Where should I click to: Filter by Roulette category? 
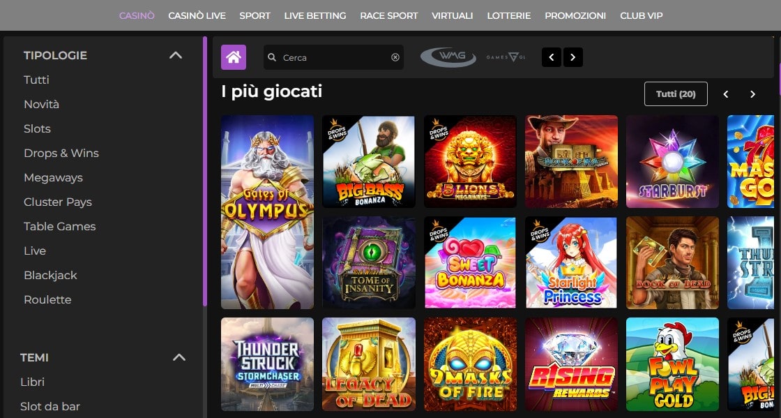point(47,299)
